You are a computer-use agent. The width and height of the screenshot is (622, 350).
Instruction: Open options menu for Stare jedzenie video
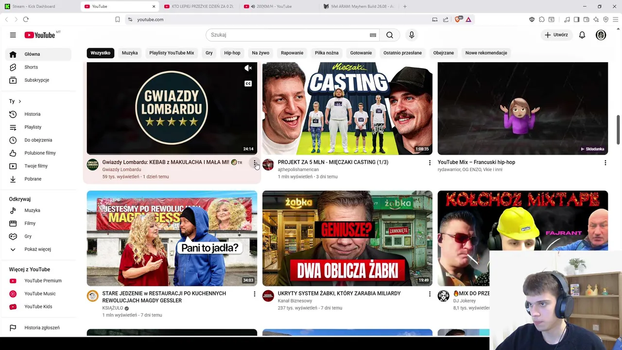pos(254,294)
